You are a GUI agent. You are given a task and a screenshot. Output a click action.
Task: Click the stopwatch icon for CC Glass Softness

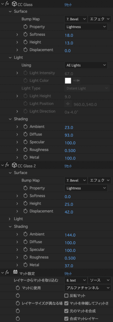(x=25, y=35)
